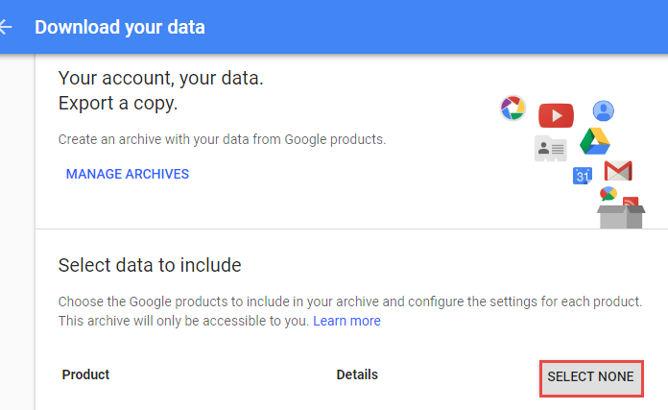Click the Select data to include heading
This screenshot has width=668, height=410.
click(x=150, y=265)
